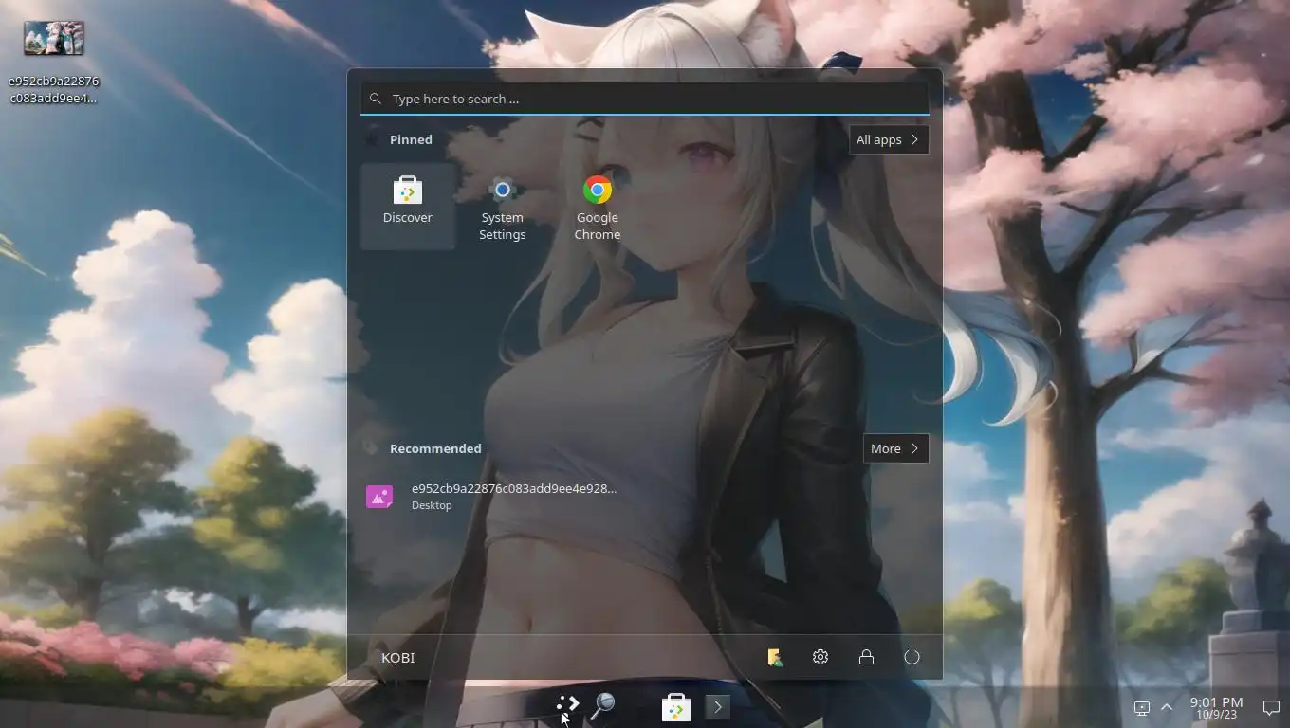Open the notifications speech-bubble tray icon
The image size is (1290, 728).
click(x=1271, y=708)
